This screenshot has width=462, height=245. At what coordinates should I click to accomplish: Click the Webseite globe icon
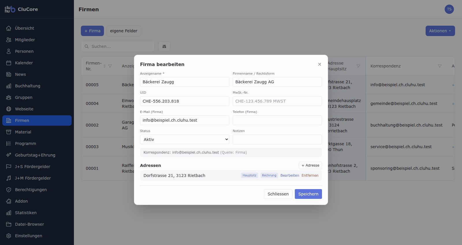point(9,109)
